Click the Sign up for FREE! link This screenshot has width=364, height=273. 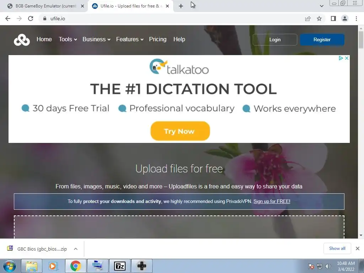click(x=272, y=201)
